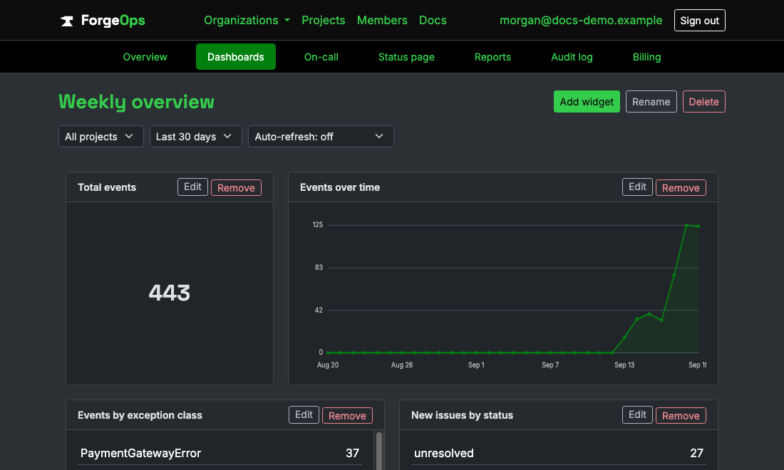784x470 pixels.
Task: Remove the Total events widget
Action: [236, 188]
